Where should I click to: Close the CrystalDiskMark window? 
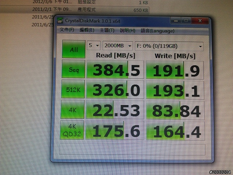pos(200,21)
